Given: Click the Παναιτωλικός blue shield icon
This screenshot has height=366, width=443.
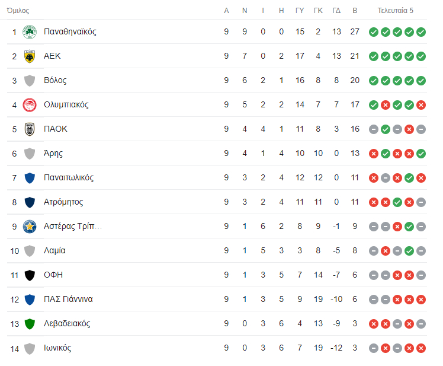Looking at the screenshot, I should point(30,178).
